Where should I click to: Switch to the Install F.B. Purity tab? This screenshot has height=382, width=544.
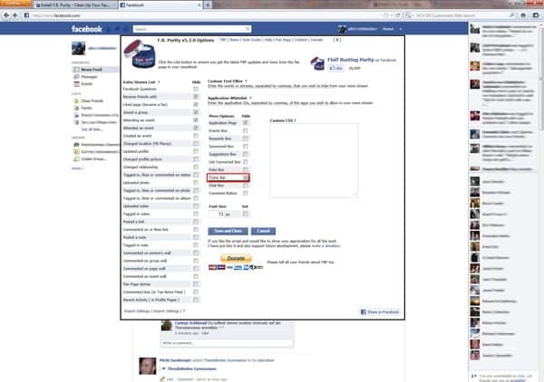75,5
